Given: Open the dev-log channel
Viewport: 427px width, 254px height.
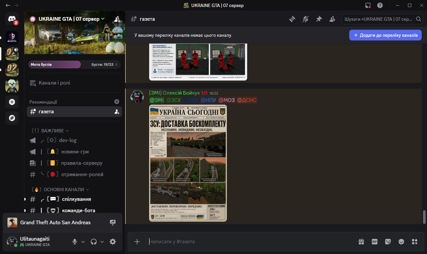Looking at the screenshot, I should (74, 140).
